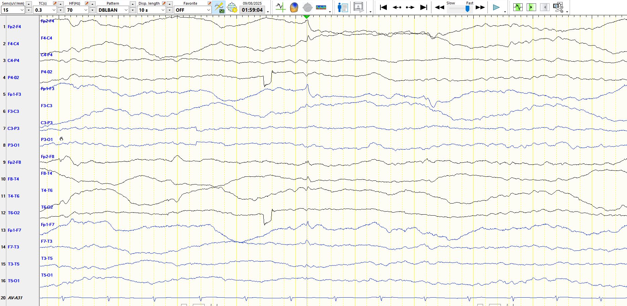Image resolution: width=627 pixels, height=306 pixels.
Task: Select channel 4 P4-02 label
Action: point(13,77)
